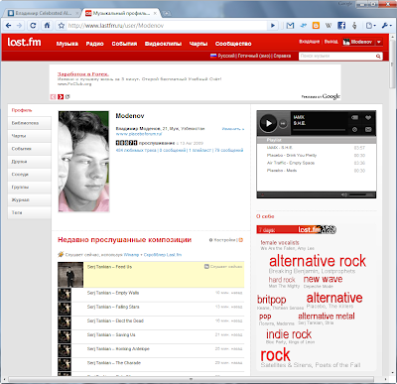Open the Serj Tankian – Feed Us track
The image size is (397, 384).
coord(109,267)
